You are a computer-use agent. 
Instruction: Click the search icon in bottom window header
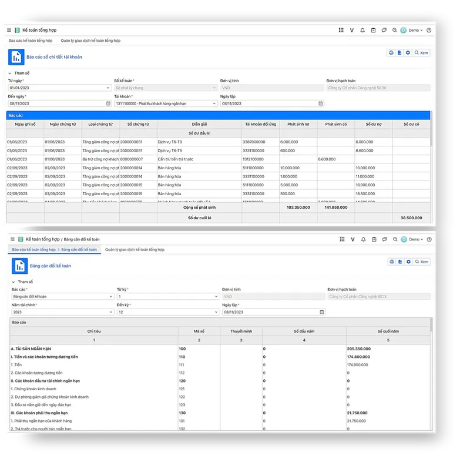tap(395, 239)
